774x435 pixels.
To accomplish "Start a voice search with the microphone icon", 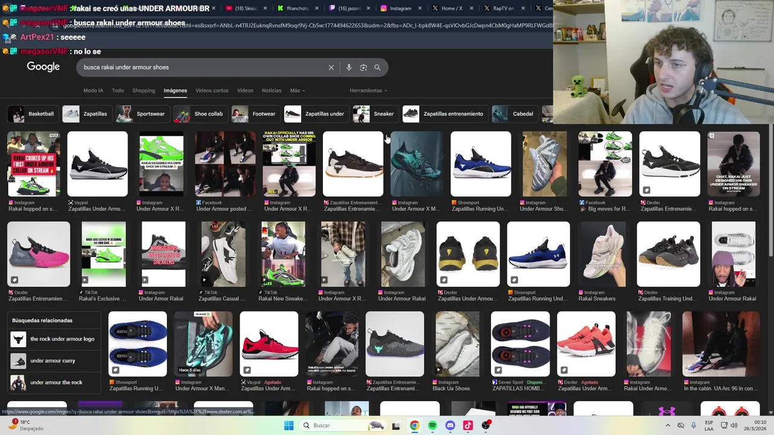I will coord(348,68).
